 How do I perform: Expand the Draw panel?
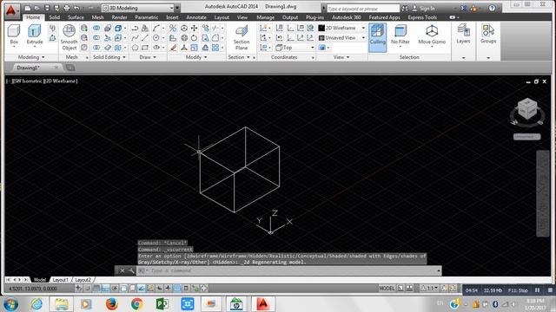148,57
